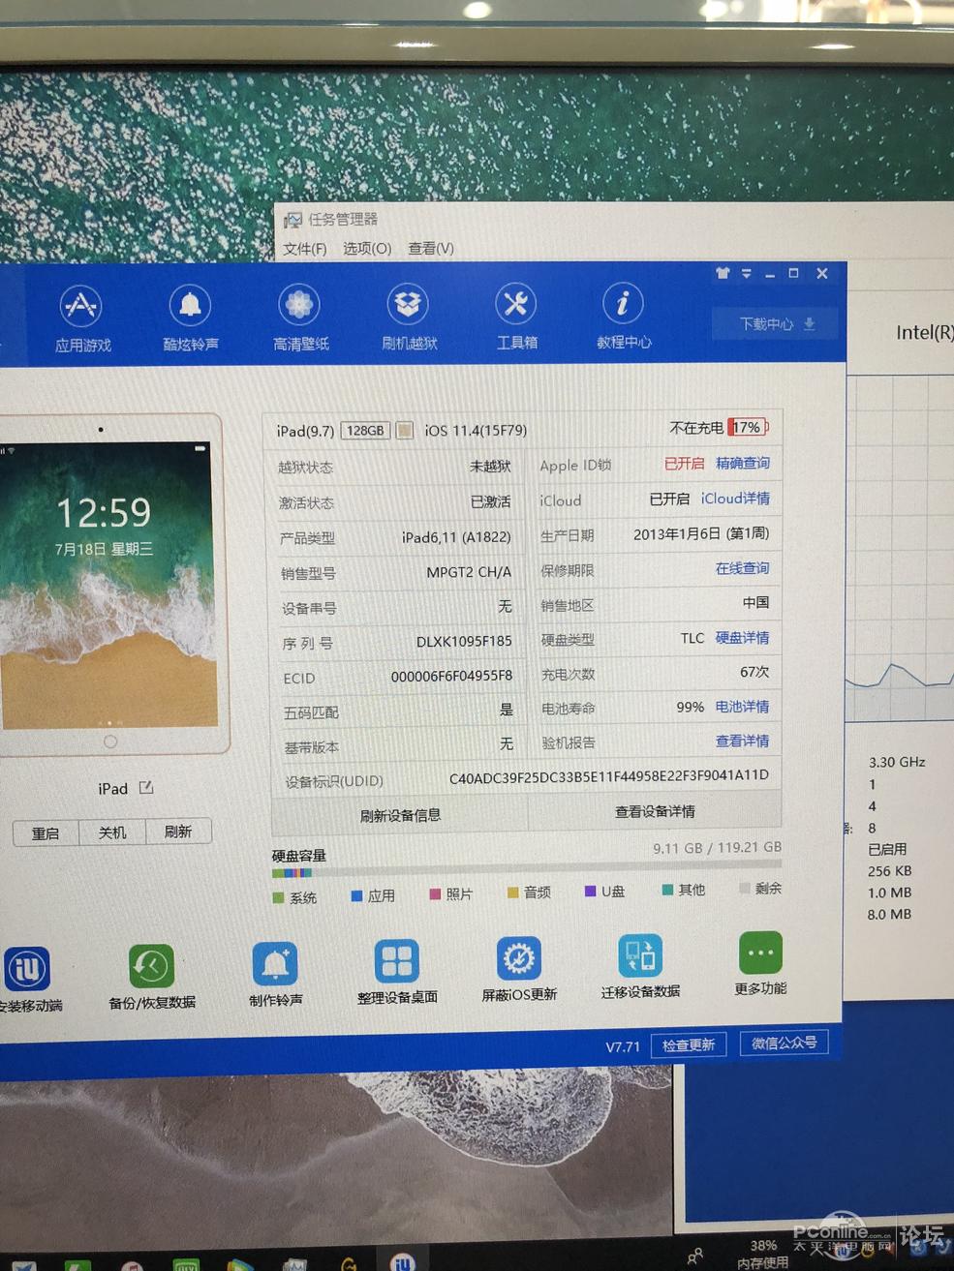Image resolution: width=954 pixels, height=1271 pixels.
Task: Click the V7.71 version label
Action: (623, 1046)
